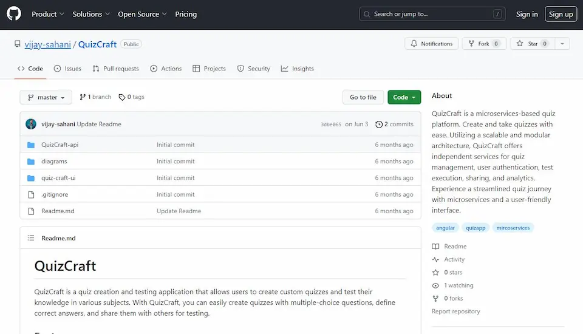Click the 6 months ago timestamp for diagrams
583x334 pixels.
pyautogui.click(x=394, y=162)
